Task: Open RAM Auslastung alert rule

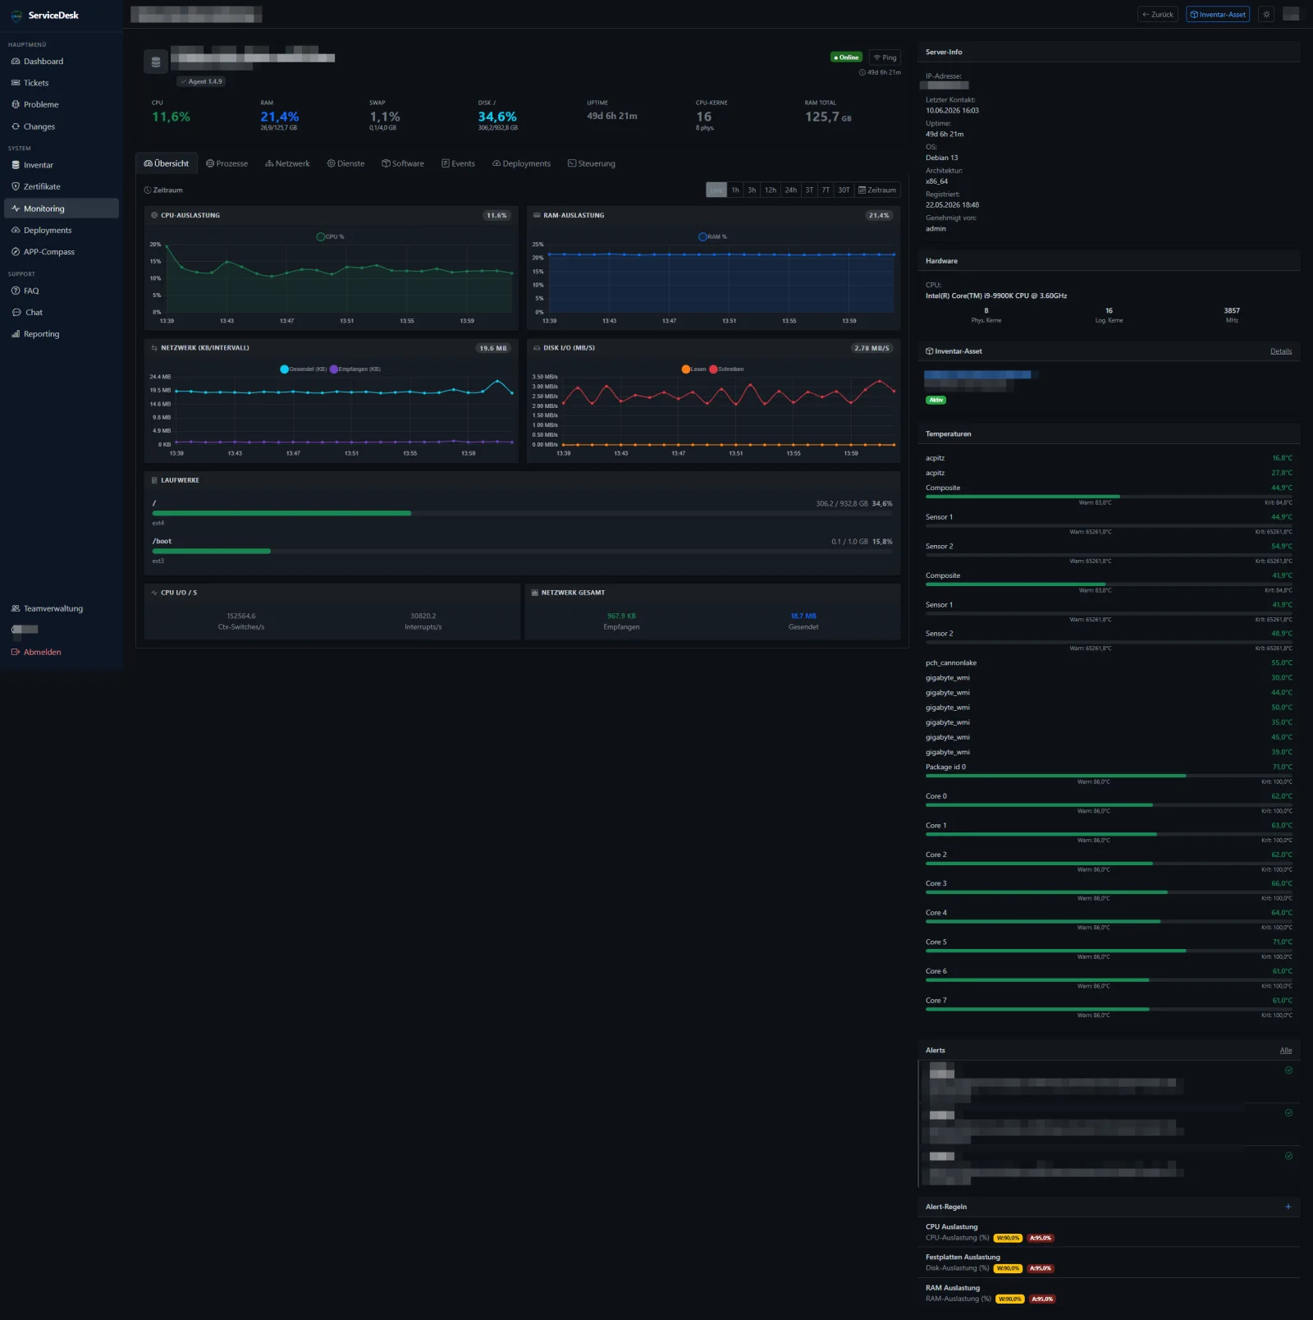Action: (1109, 1294)
